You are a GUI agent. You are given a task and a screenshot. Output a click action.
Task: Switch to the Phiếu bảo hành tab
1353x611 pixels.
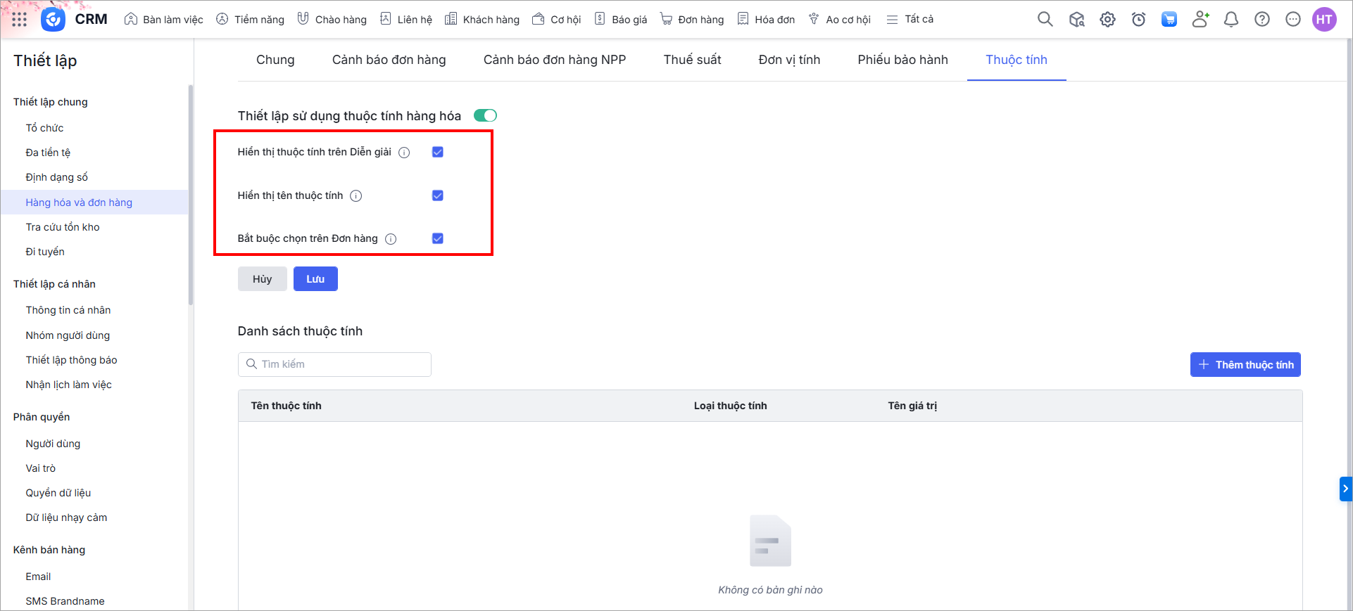902,60
